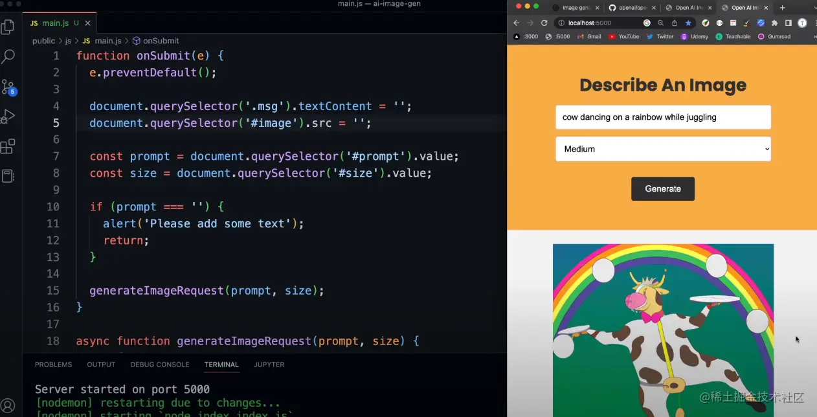Image resolution: width=817 pixels, height=417 pixels.
Task: Open the Udemy bookmark
Action: click(x=694, y=36)
